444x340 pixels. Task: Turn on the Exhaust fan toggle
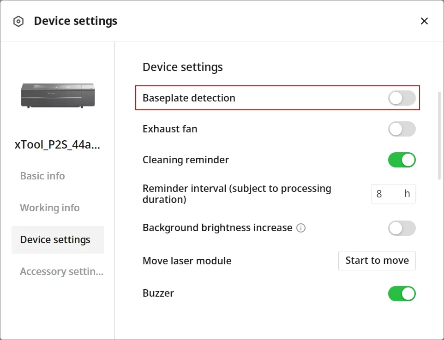tap(402, 129)
